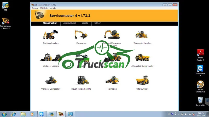
Task: Launch Internet Explorer from the taskbar
Action: pos(14,114)
